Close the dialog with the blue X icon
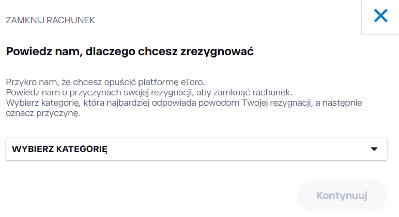This screenshot has height=217, width=399. (380, 16)
